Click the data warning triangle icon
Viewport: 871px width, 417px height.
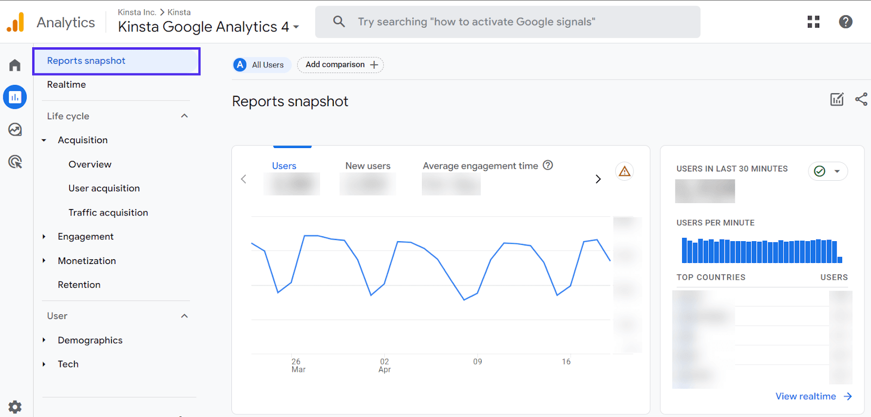[x=624, y=171]
